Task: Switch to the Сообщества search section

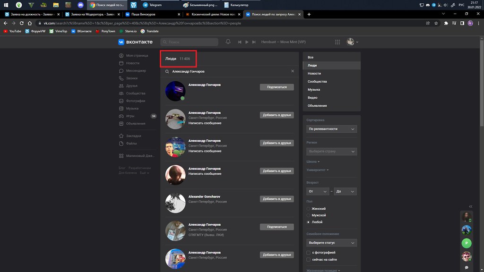Action: [317, 82]
